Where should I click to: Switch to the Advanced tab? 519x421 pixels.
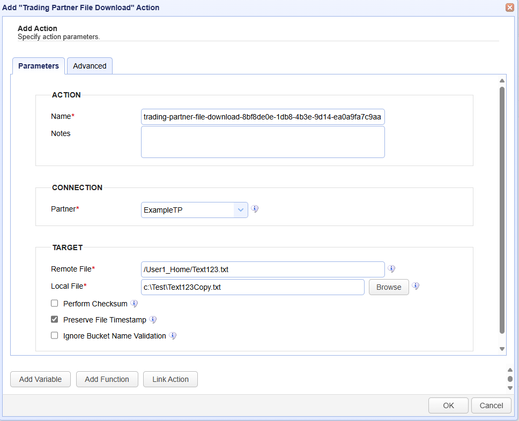click(90, 66)
